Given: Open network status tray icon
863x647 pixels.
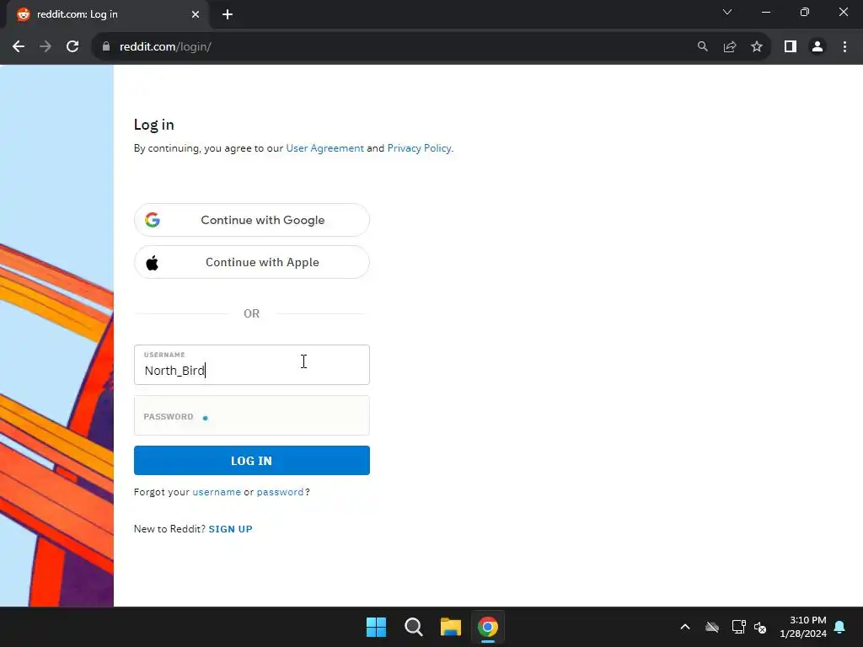Looking at the screenshot, I should click(738, 627).
